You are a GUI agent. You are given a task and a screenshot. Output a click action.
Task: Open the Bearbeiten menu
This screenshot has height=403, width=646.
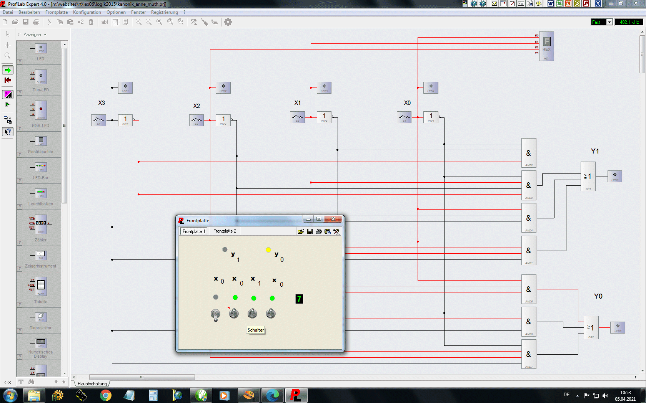29,12
